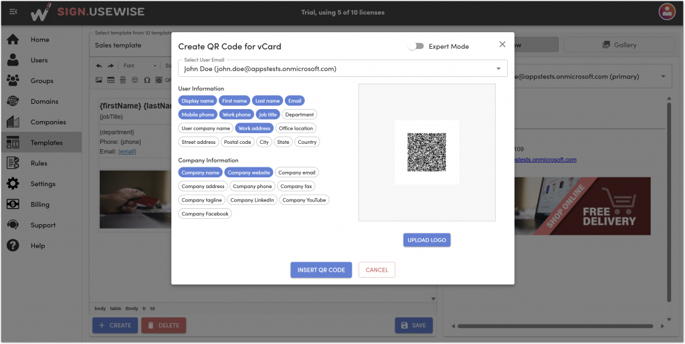Screen dimensions: 685x344
Task: Enable the Company YouTube chip
Action: click(x=304, y=200)
